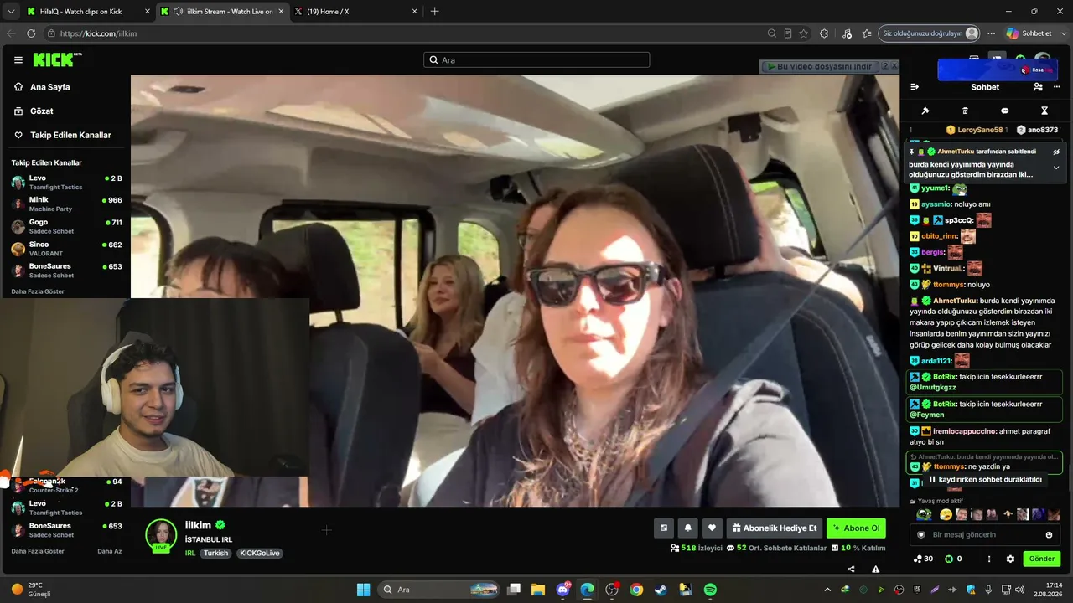Open a new browser tab
The image size is (1073, 603).
(x=434, y=12)
